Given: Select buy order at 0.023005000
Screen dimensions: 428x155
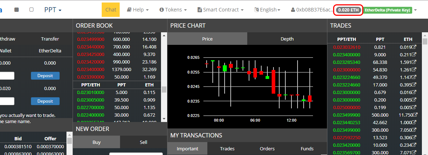Looking at the screenshot, I should pos(117,100).
